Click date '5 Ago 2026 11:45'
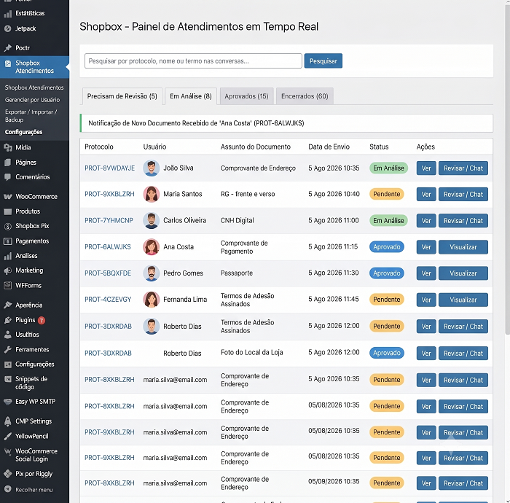This screenshot has width=510, height=503. pyautogui.click(x=334, y=300)
